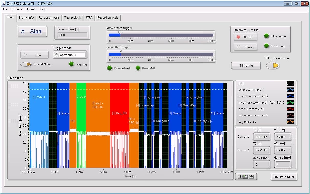Activate the graph zoom tool
The image size is (310, 194).
click(x=246, y=177)
